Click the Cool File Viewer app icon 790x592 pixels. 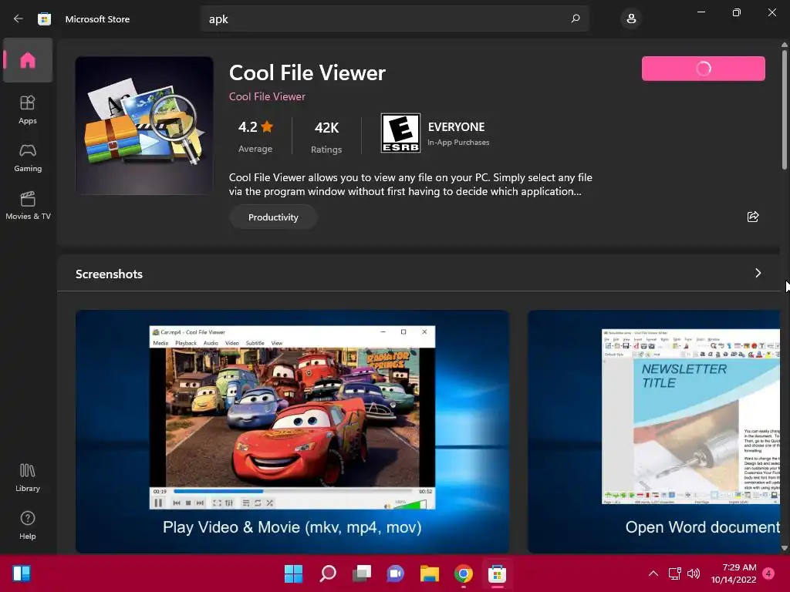(x=144, y=126)
